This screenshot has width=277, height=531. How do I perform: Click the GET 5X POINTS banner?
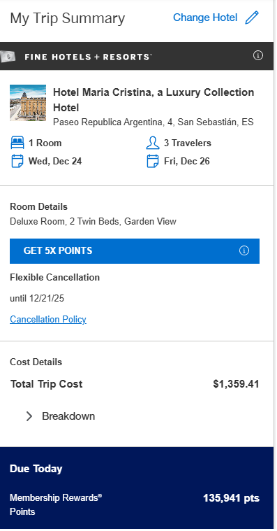point(135,251)
